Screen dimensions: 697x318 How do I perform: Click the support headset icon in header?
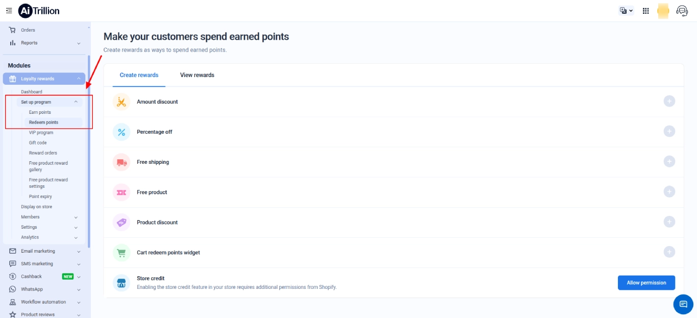[x=682, y=11]
